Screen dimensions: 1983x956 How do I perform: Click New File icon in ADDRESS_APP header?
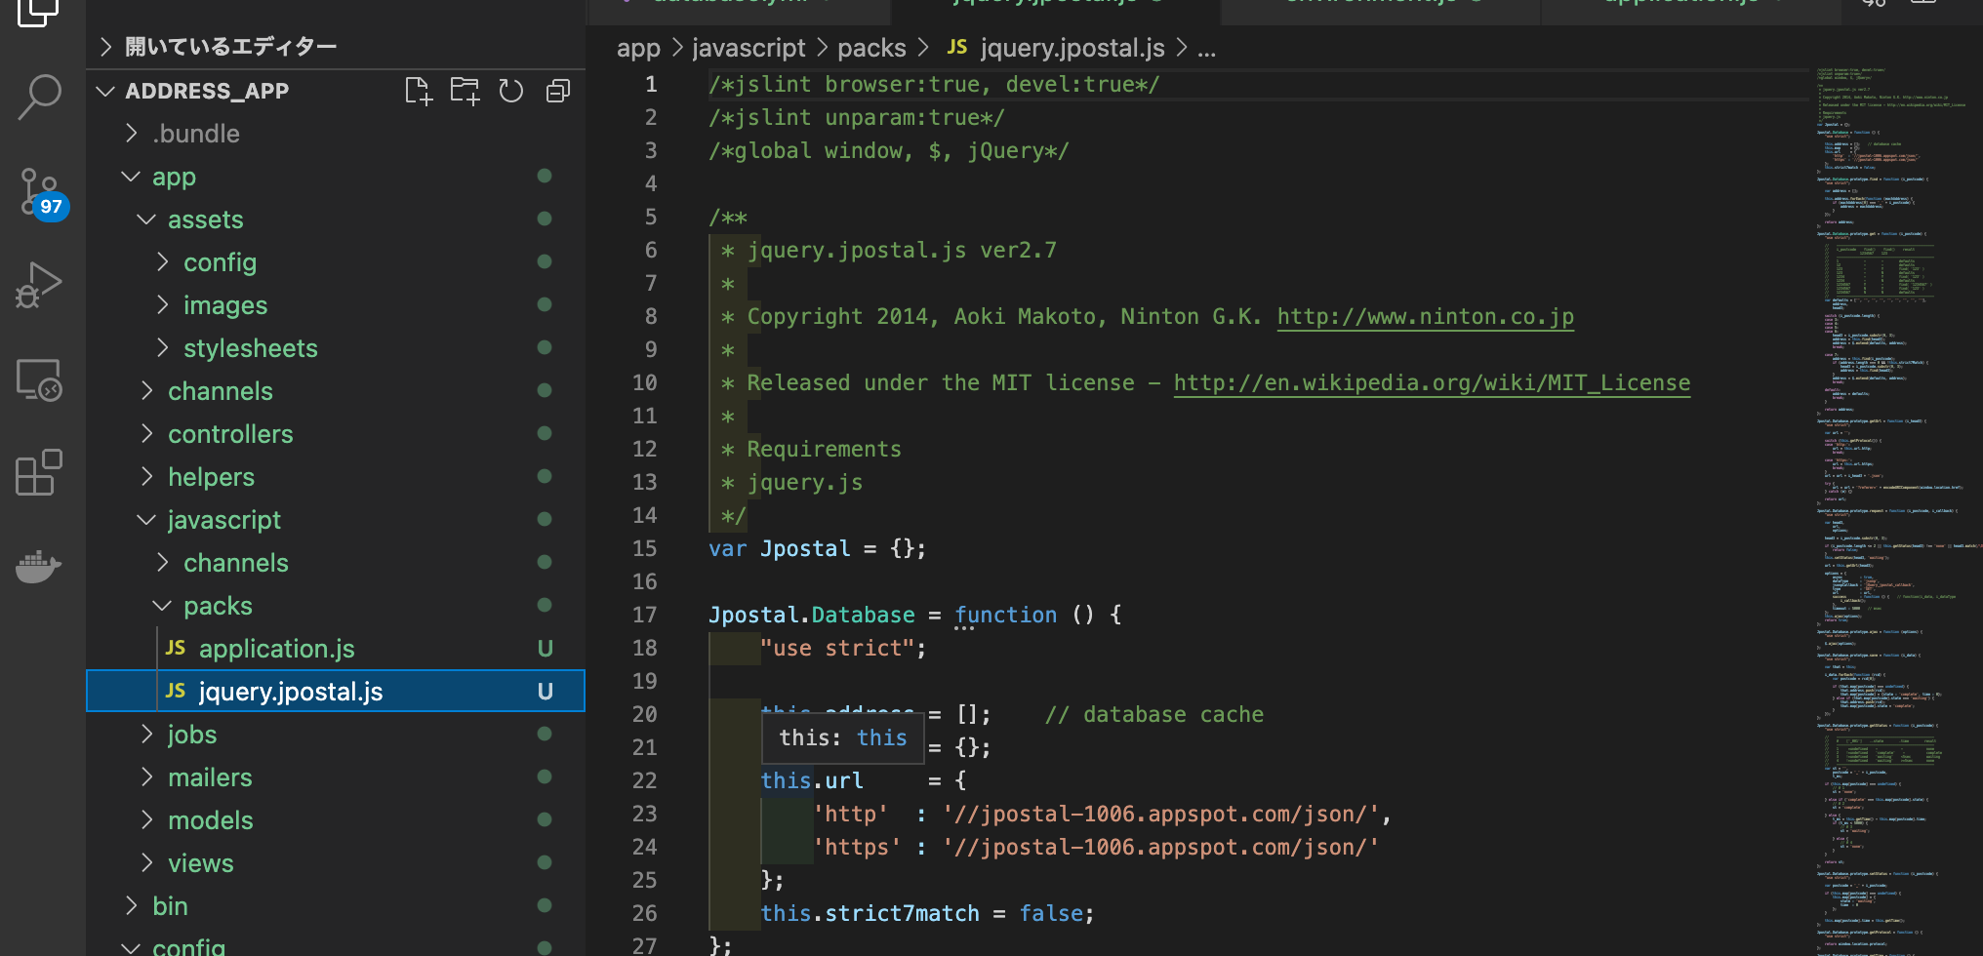[x=418, y=91]
